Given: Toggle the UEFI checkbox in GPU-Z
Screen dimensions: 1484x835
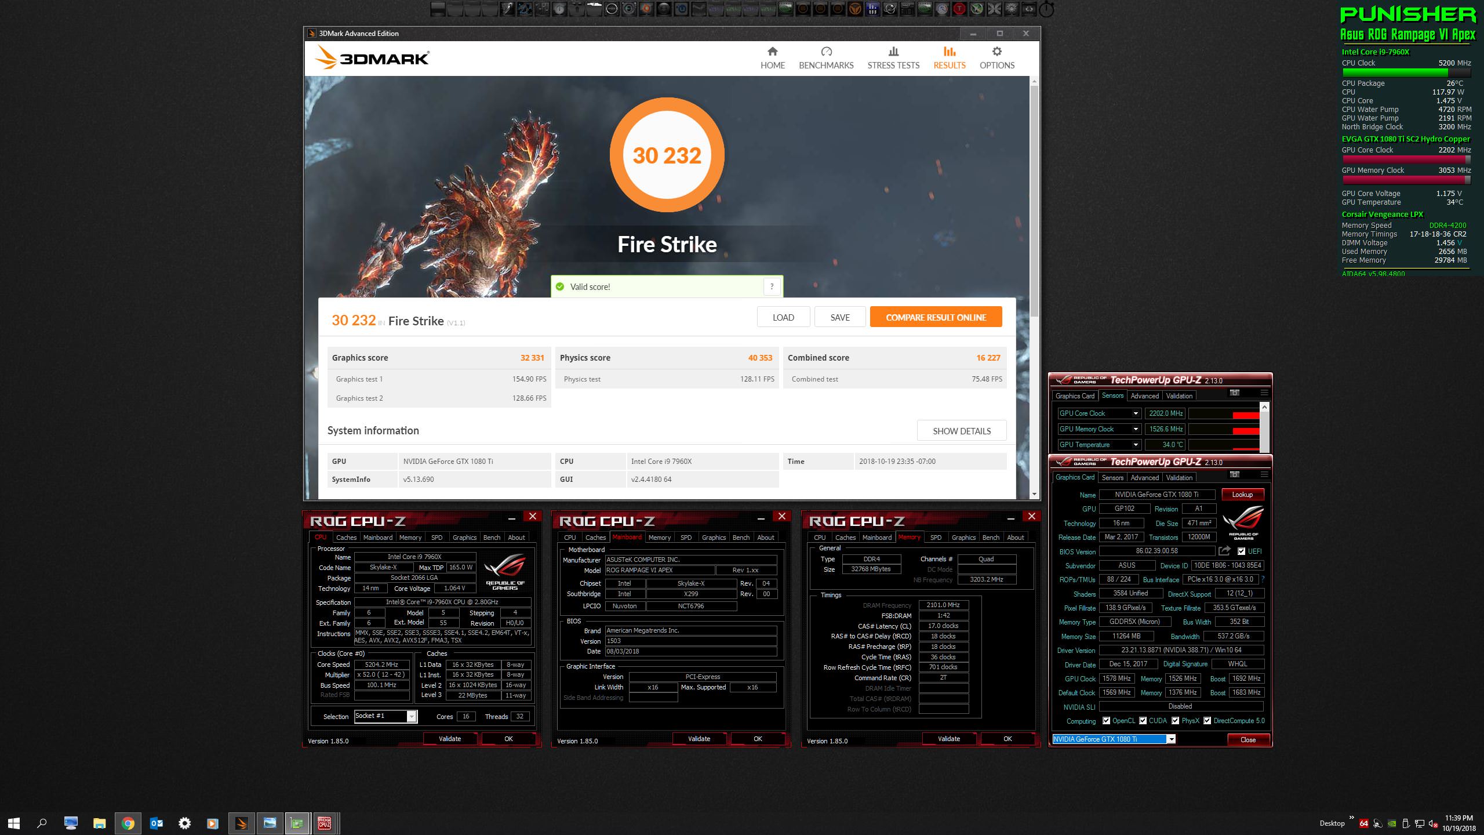Looking at the screenshot, I should 1241,551.
